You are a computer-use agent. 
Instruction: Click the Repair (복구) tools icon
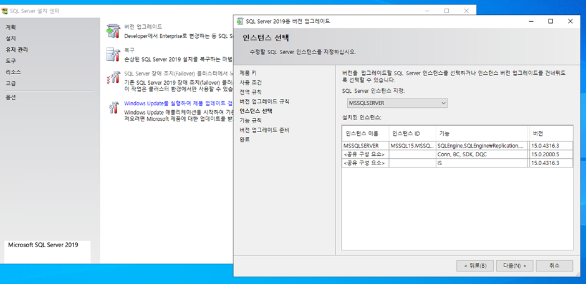(113, 54)
